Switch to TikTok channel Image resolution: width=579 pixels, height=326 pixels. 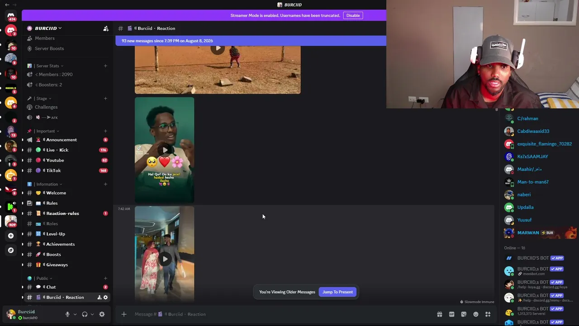click(67, 171)
